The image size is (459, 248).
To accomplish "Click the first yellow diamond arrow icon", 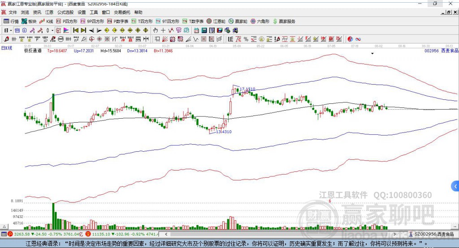I will tap(107, 30).
